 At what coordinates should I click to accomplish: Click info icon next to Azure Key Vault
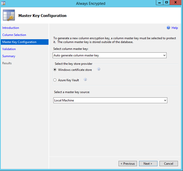pos(85,79)
